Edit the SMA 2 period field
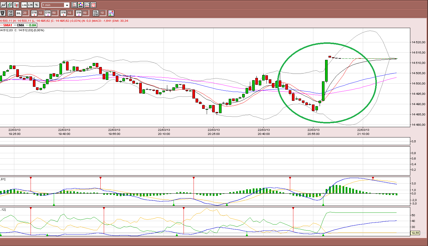 tap(85, 13)
